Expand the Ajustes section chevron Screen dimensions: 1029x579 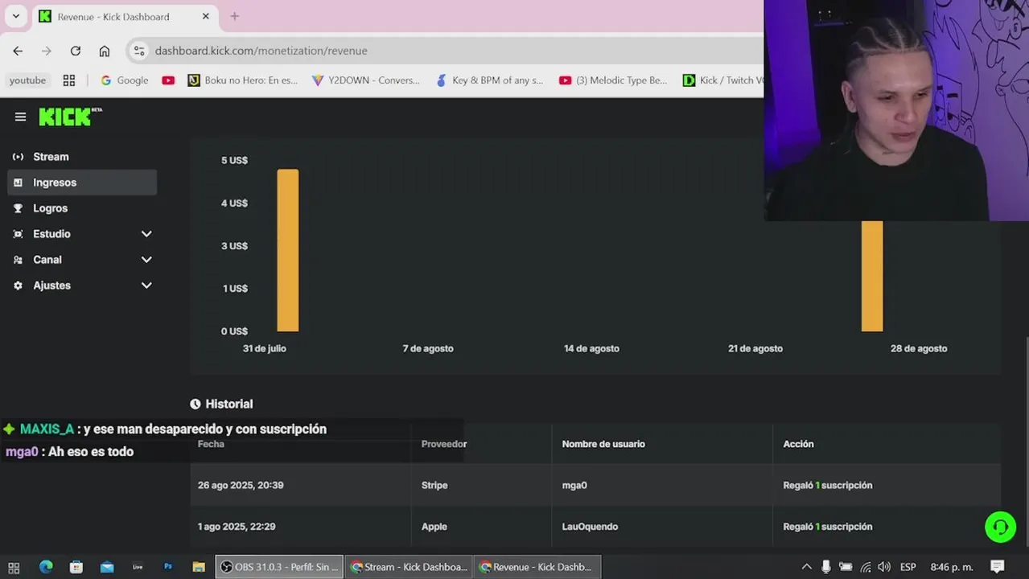146,285
